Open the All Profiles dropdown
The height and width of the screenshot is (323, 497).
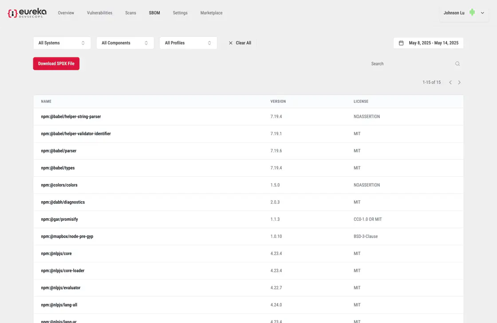tap(188, 43)
